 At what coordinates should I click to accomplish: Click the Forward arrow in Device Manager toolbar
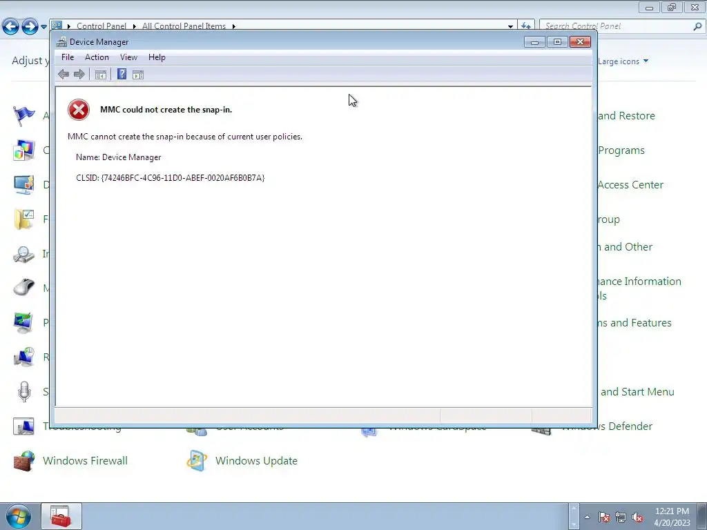(x=79, y=75)
